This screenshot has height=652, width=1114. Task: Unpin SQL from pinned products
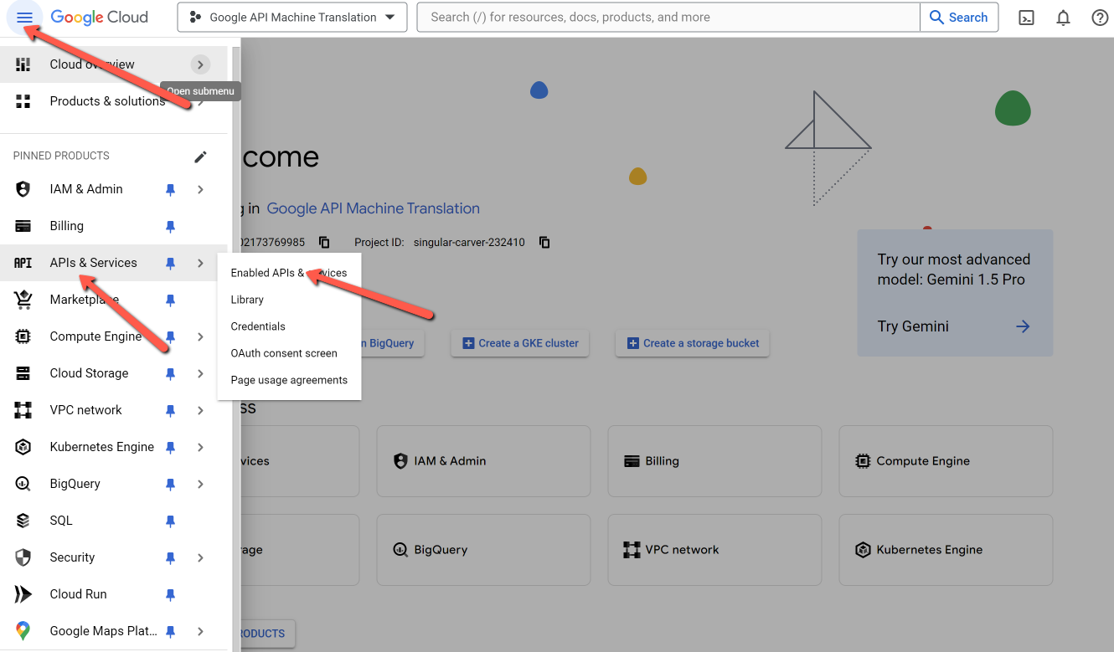point(170,521)
